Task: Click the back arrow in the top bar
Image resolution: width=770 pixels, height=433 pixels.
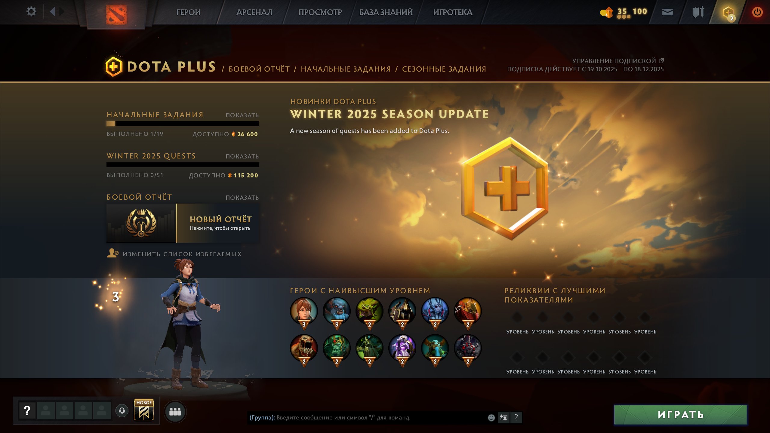Action: tap(53, 12)
